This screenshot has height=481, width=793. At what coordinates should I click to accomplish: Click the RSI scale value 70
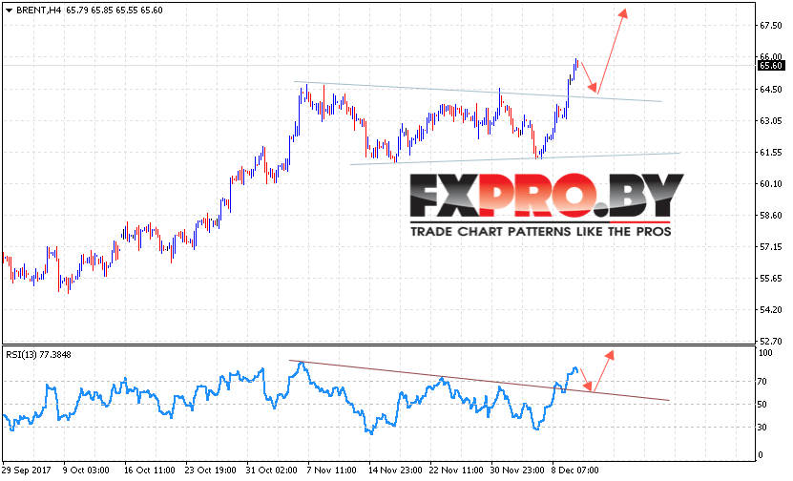(x=764, y=382)
